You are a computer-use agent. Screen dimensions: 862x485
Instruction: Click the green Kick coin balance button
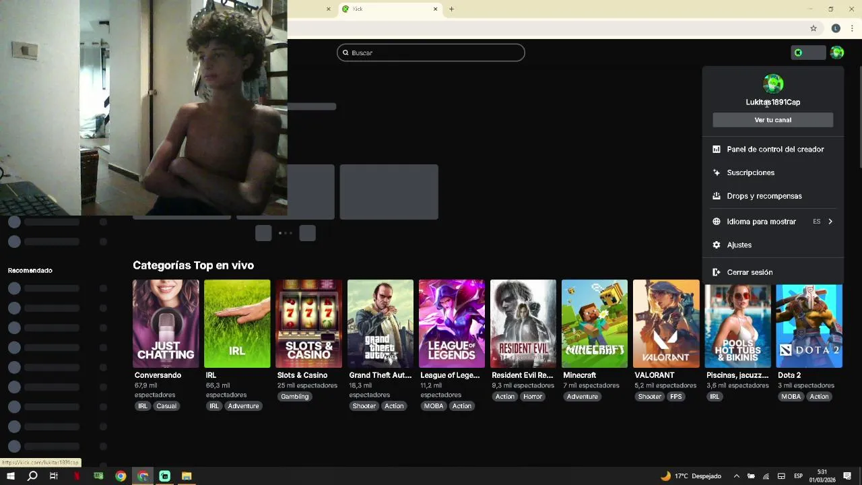tap(808, 53)
